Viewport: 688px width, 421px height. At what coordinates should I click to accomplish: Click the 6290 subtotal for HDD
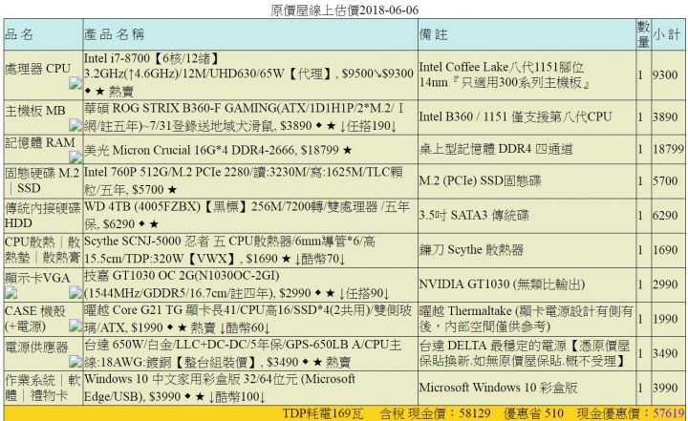click(x=665, y=216)
